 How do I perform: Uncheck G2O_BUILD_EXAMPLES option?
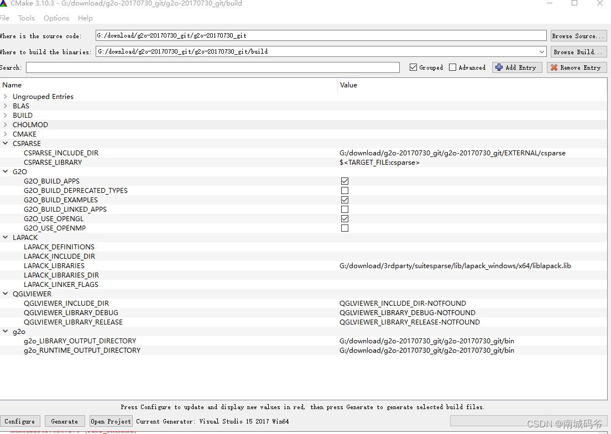click(x=344, y=200)
